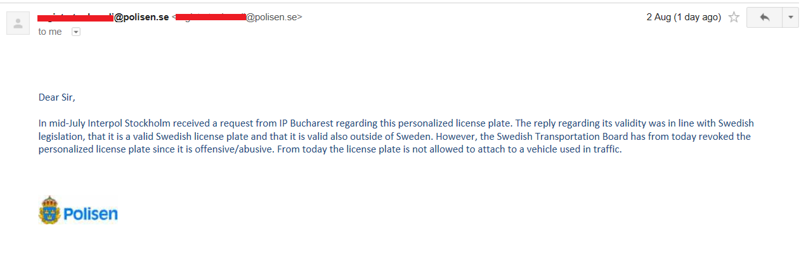Click the second red redaction bar over the email address
Viewport: 806px width, 255px height.
[x=211, y=16]
